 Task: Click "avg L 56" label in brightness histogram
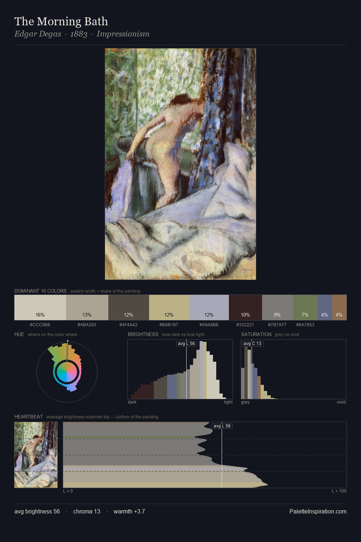pos(186,344)
